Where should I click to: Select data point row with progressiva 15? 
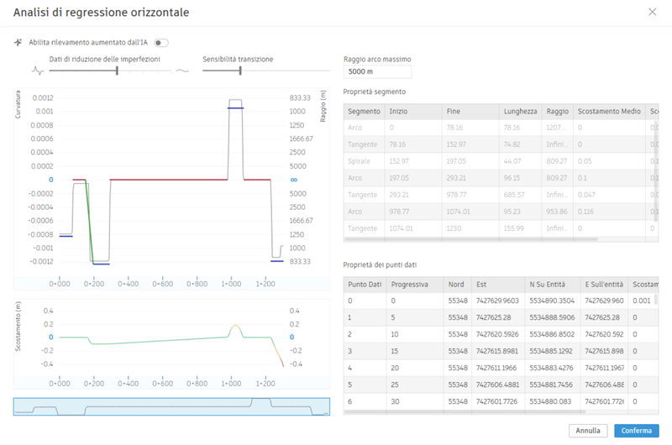pos(501,351)
